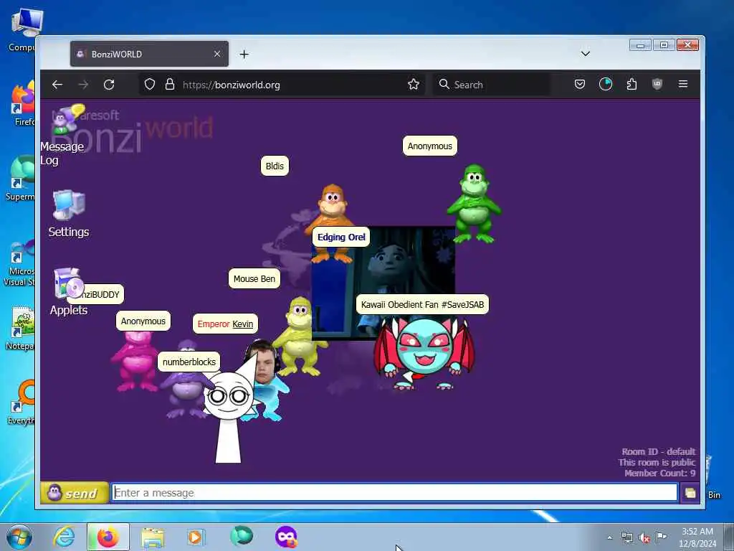Click the Room ID - default text

tap(658, 452)
